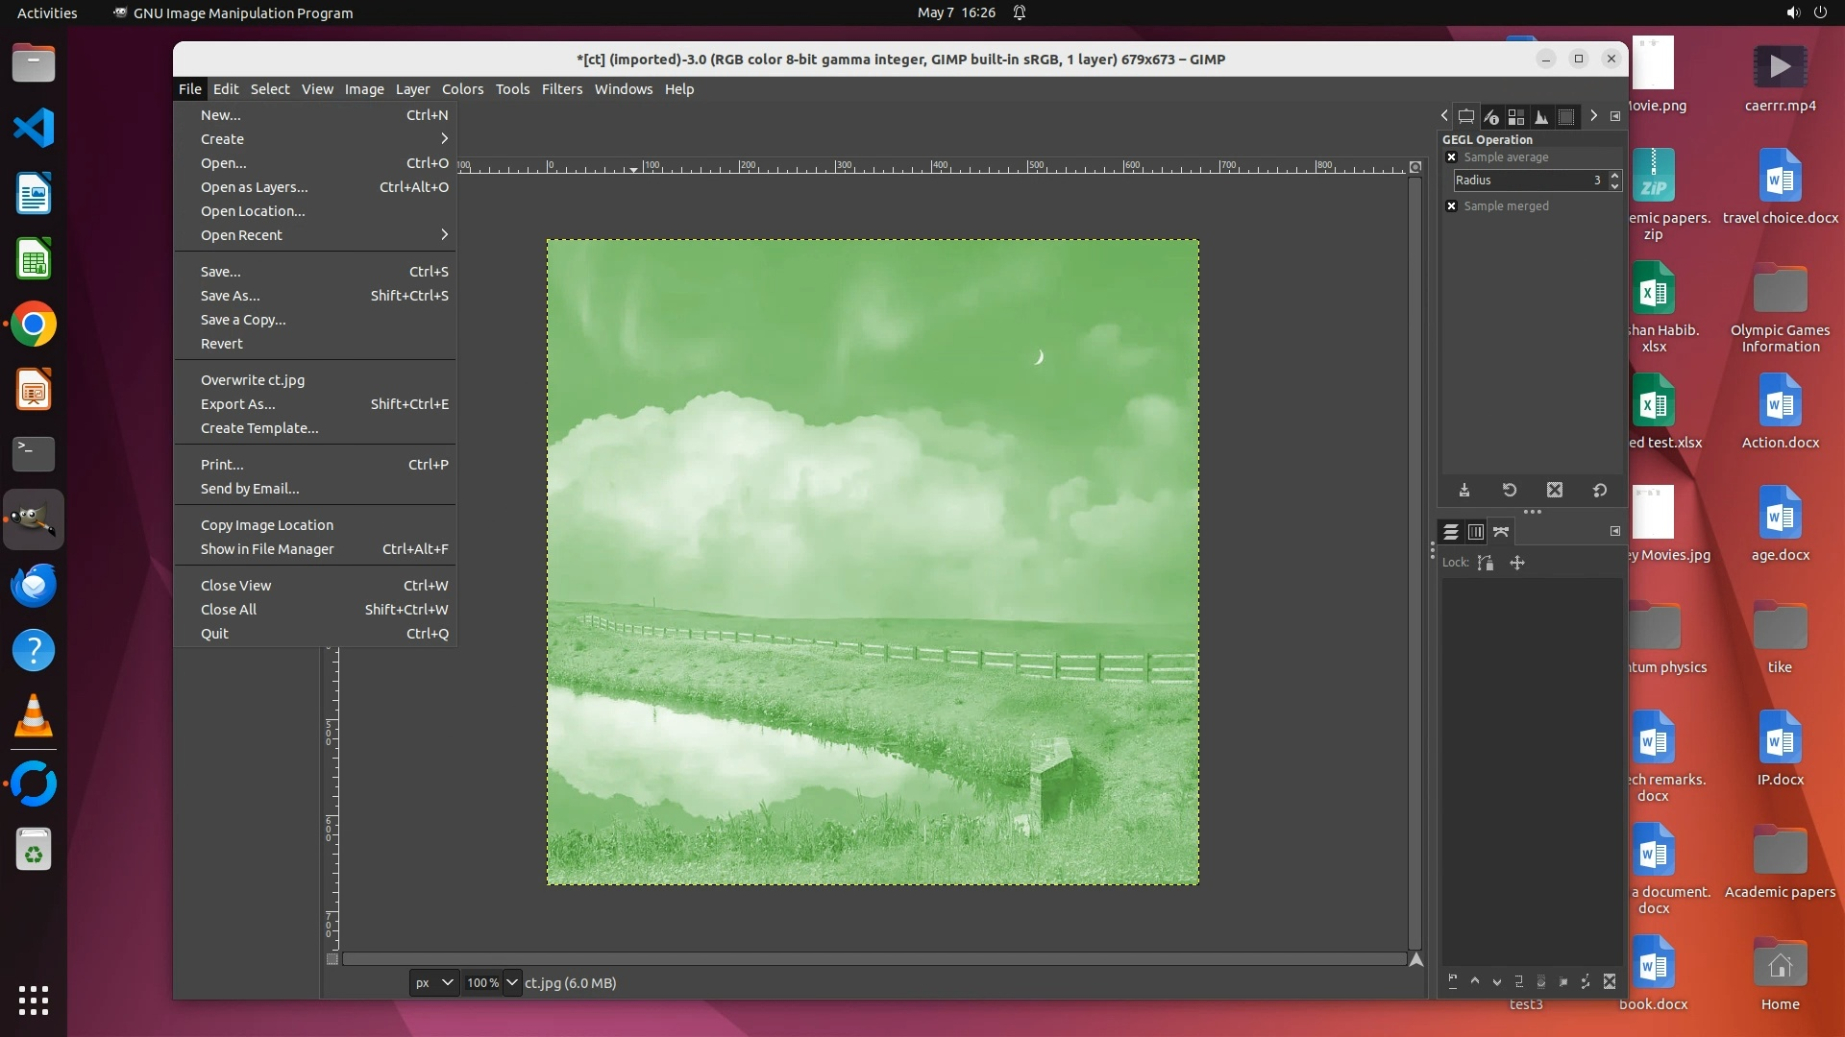Open the Histogram dockable tab
This screenshot has height=1037, width=1845.
pos(1541,117)
